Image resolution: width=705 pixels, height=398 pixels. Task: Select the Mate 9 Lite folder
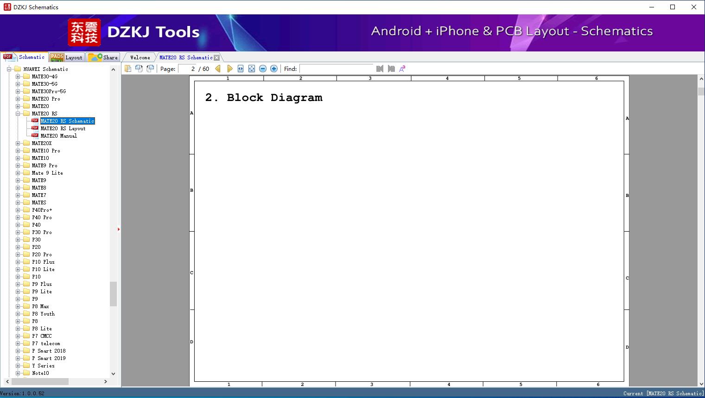click(47, 173)
